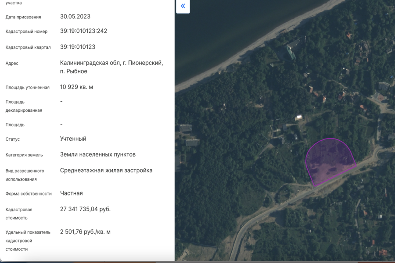The width and height of the screenshot is (395, 263).
Task: Click the Категория земель label
Action: (x=24, y=155)
